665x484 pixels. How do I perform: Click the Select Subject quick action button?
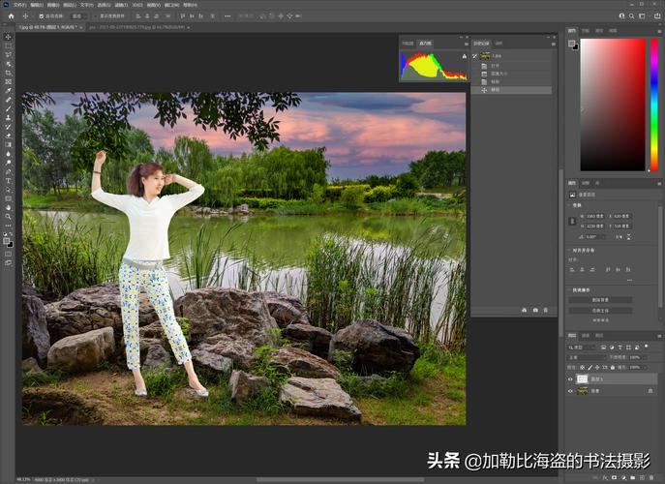click(600, 311)
